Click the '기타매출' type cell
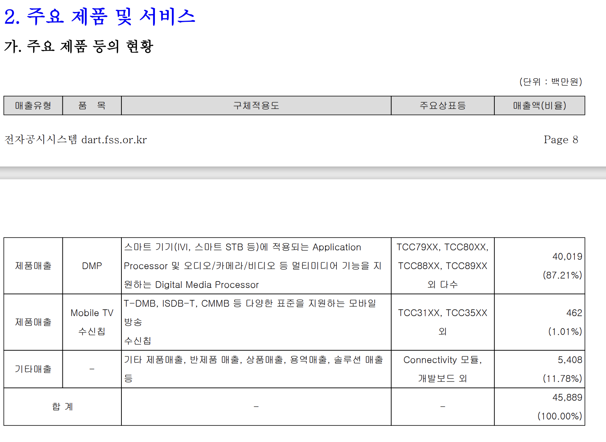This screenshot has height=442, width=606. [x=33, y=369]
